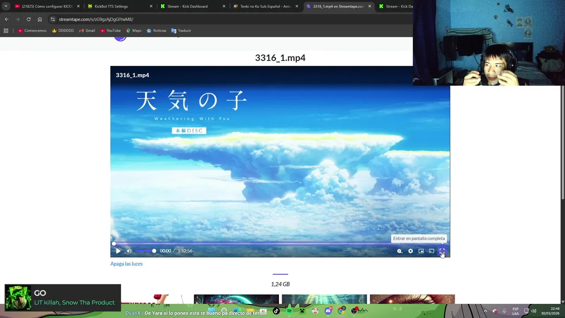
Task: Close the 3316_1.mp4 Streamtape tab
Action: pos(369,6)
